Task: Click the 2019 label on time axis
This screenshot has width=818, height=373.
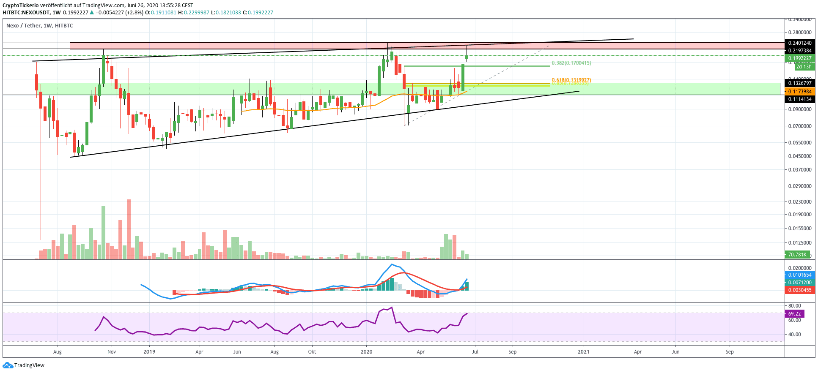Action: [149, 352]
